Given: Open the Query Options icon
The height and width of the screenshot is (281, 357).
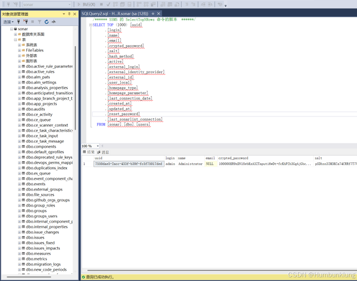Looking at the screenshot, I should click(x=123, y=4).
